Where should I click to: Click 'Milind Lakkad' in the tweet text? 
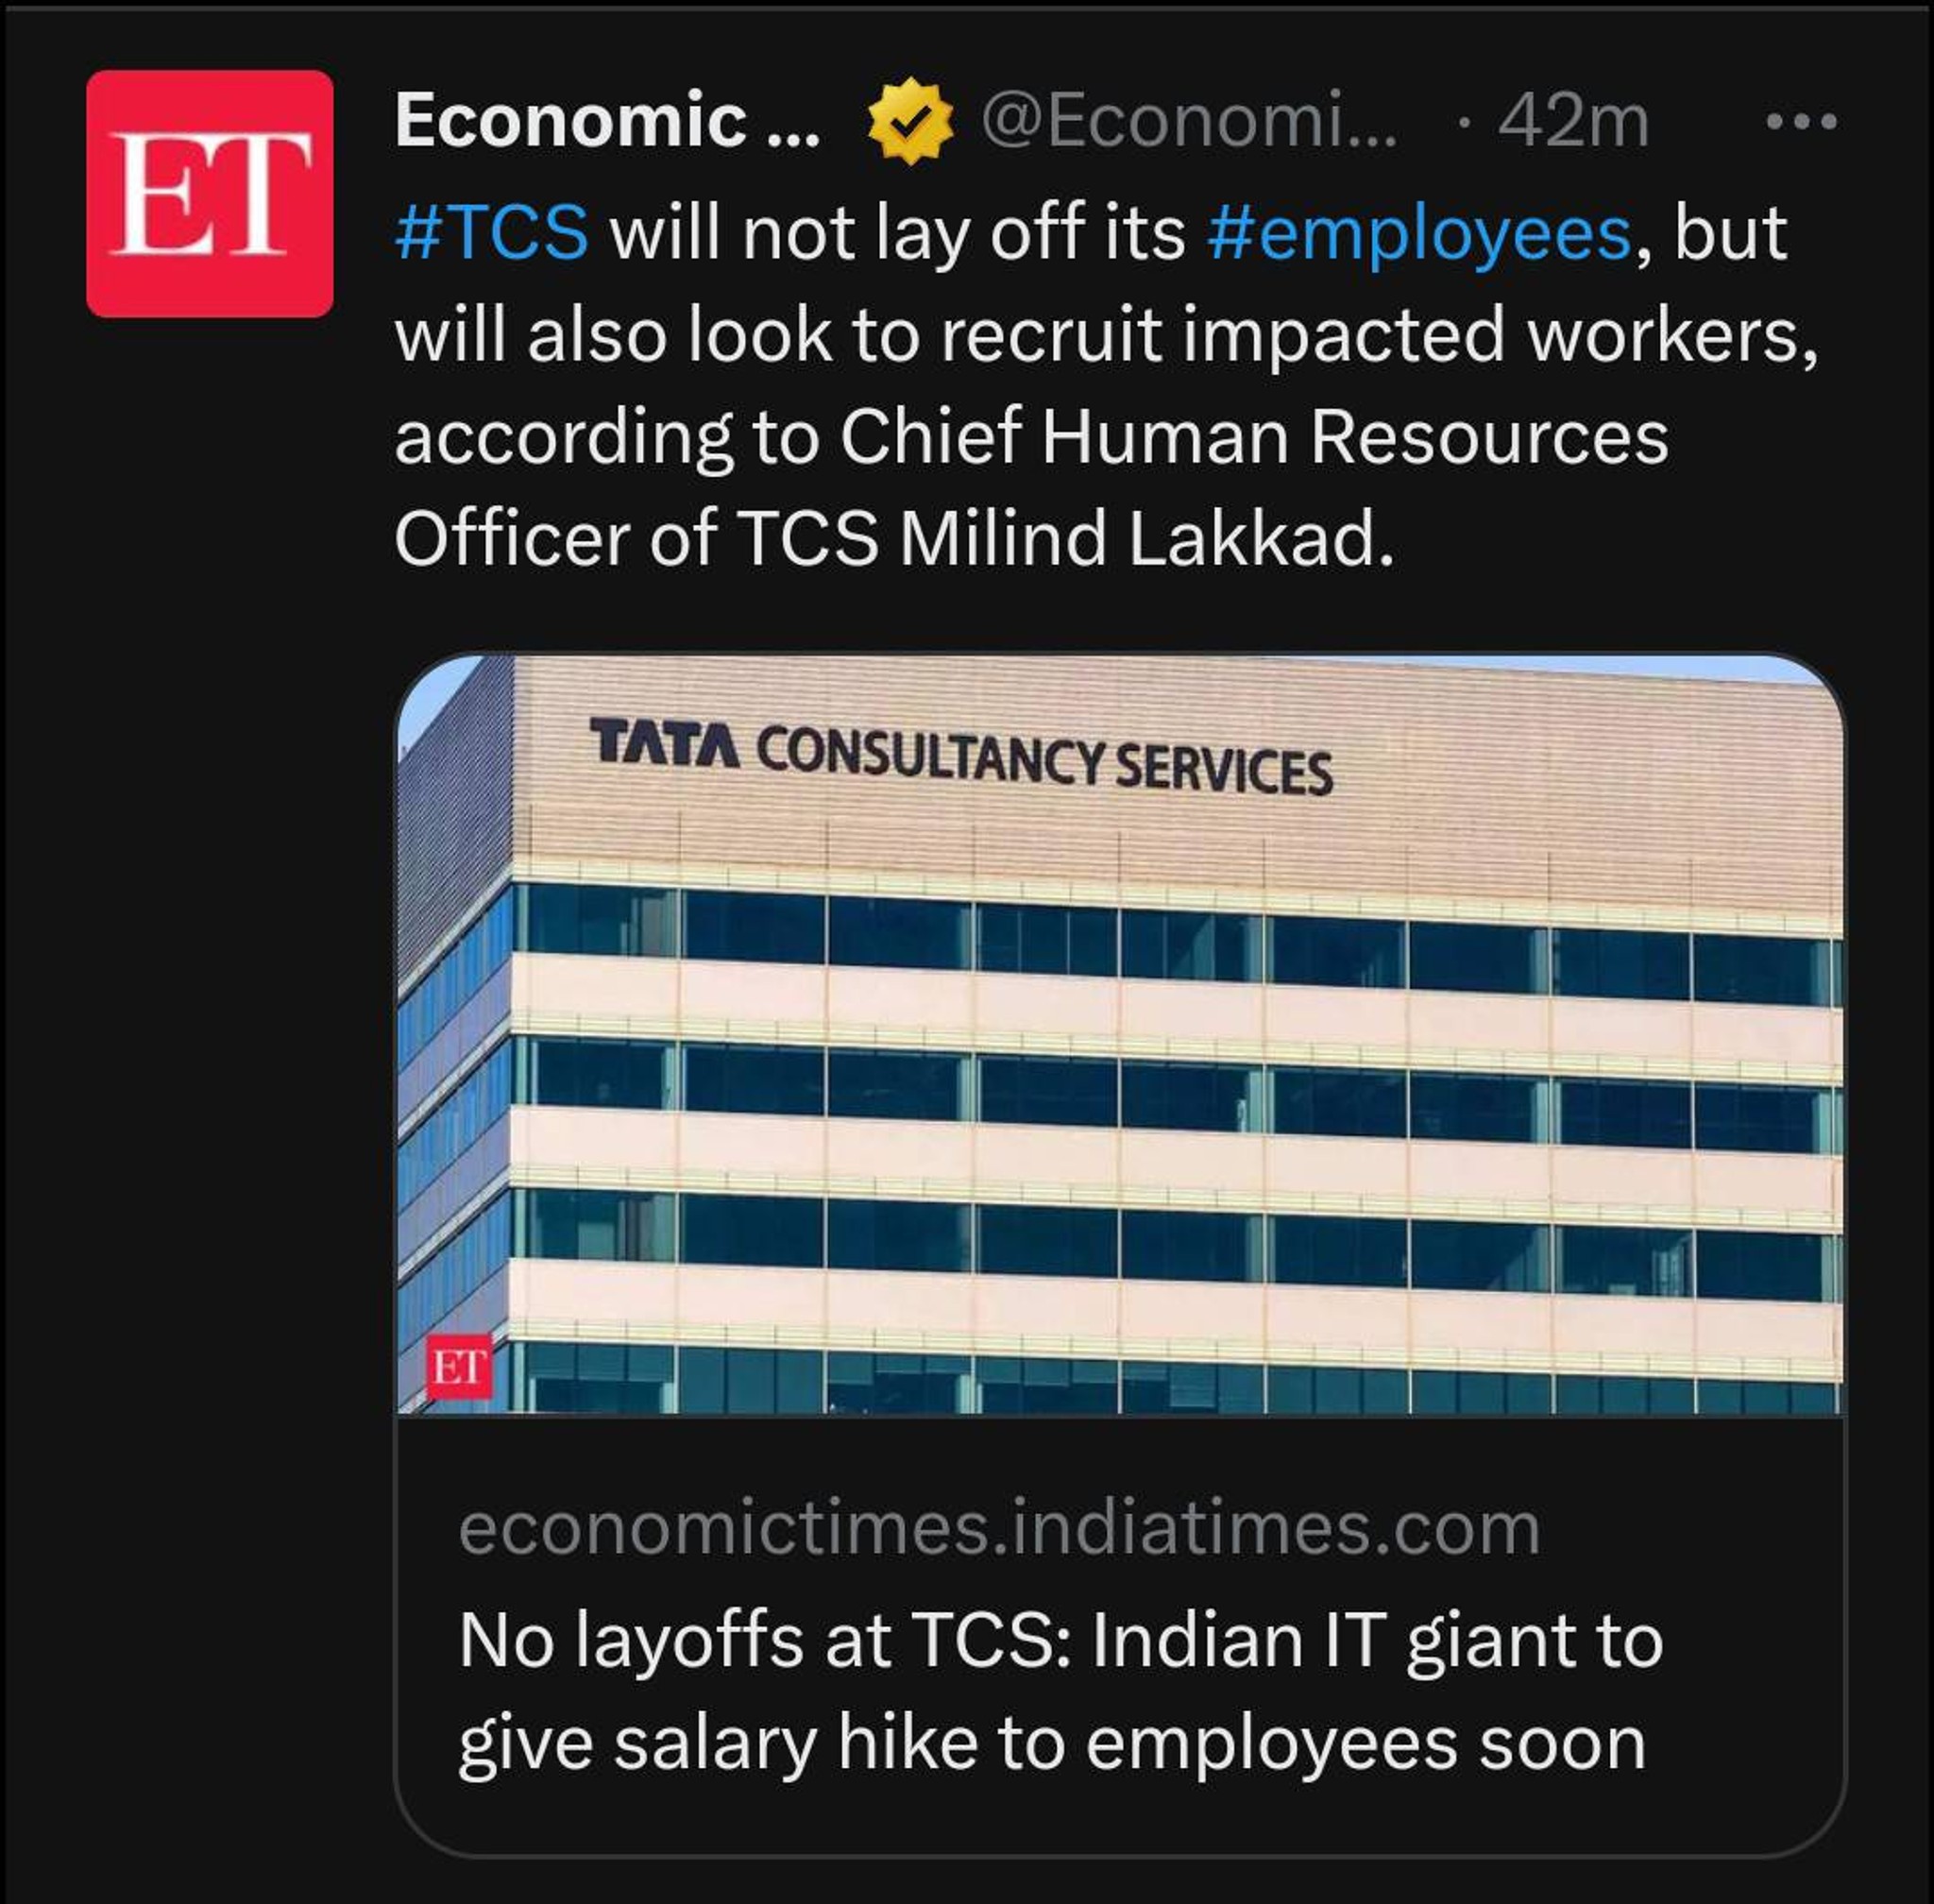1145,539
